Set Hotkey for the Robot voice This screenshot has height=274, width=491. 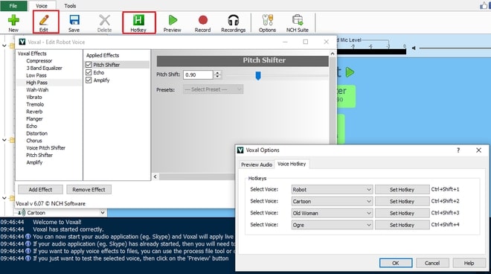click(402, 189)
